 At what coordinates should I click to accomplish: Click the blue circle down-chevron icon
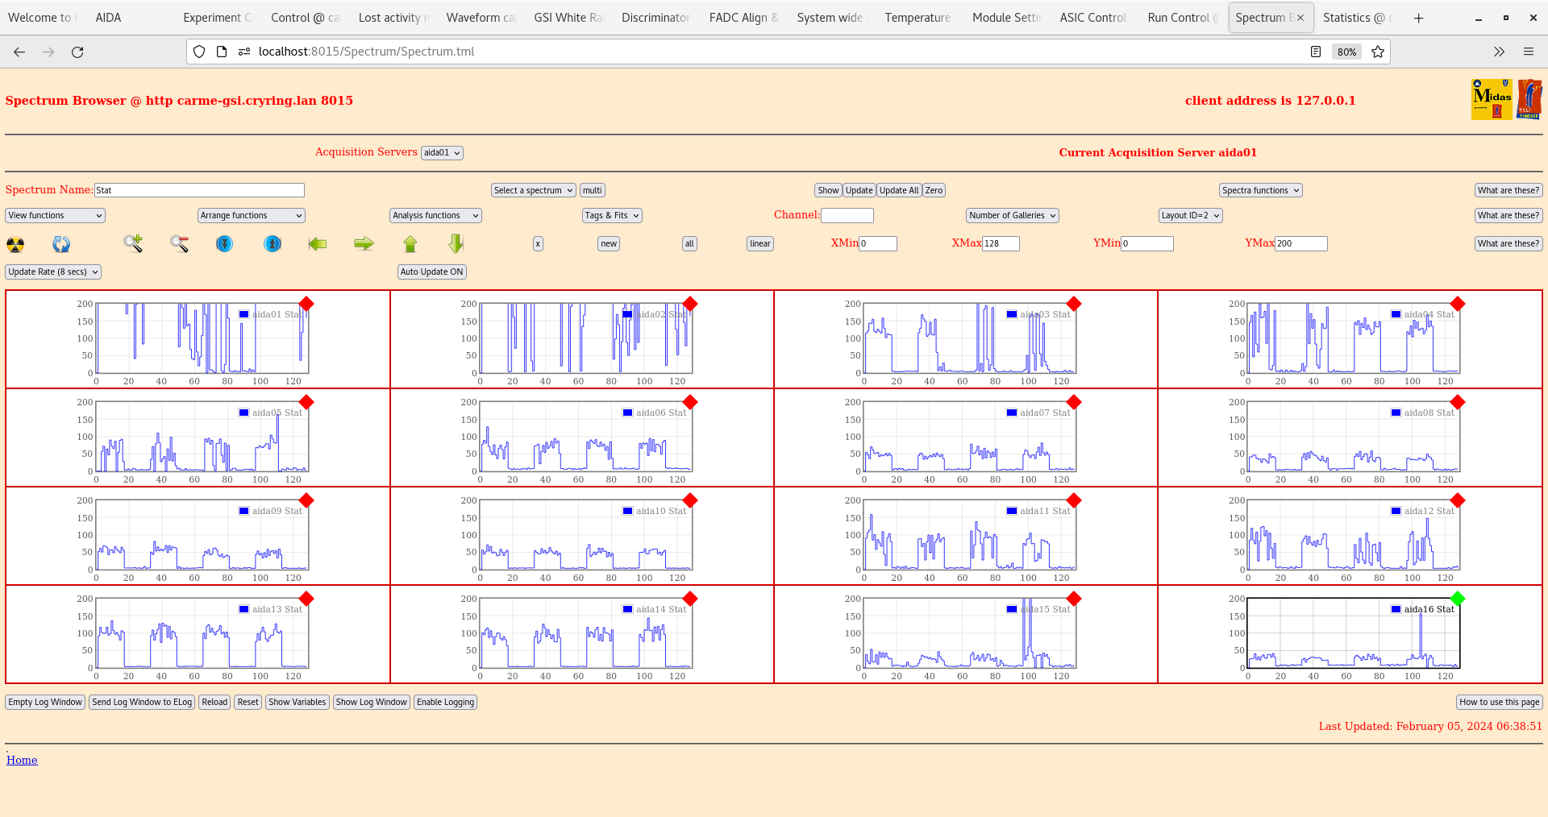224,243
